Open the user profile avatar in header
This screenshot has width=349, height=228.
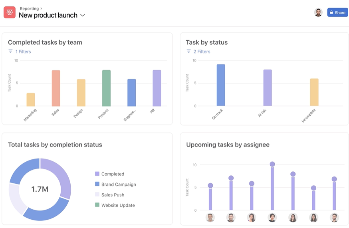[318, 12]
